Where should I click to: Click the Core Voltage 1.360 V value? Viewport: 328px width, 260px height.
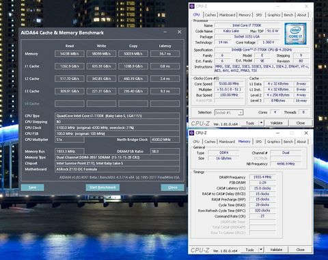pos(269,42)
